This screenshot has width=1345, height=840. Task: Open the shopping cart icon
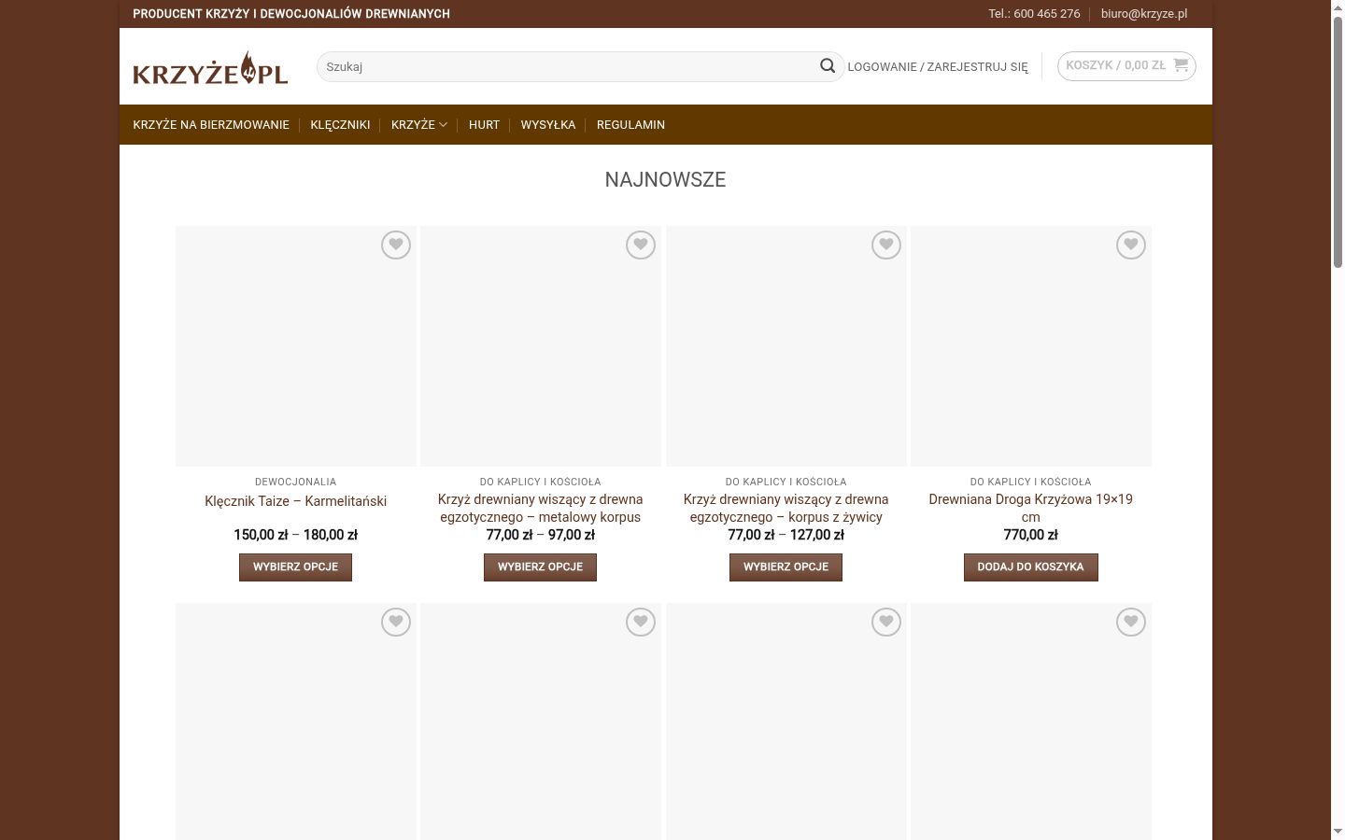pyautogui.click(x=1181, y=65)
